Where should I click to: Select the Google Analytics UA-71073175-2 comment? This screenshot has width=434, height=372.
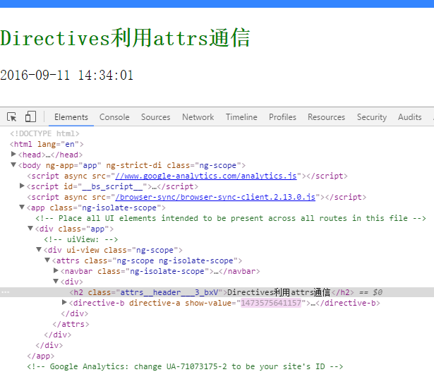coord(185,366)
